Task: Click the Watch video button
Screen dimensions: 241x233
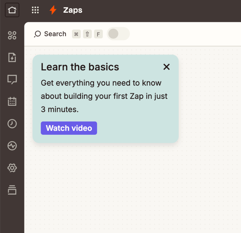Action: coord(69,128)
